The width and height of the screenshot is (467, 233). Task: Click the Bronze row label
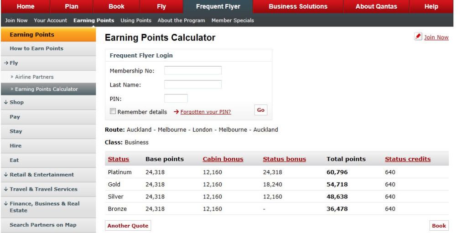click(x=117, y=209)
